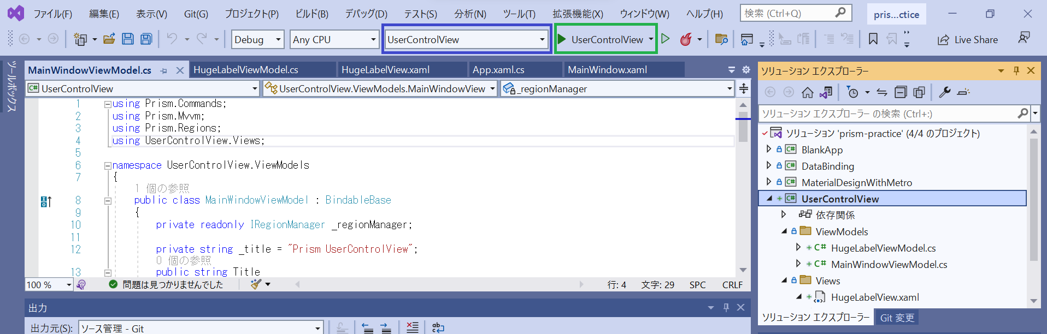Screen dimensions: 1047x334
Task: Click the pending changes filter clock icon
Action: pyautogui.click(x=852, y=92)
